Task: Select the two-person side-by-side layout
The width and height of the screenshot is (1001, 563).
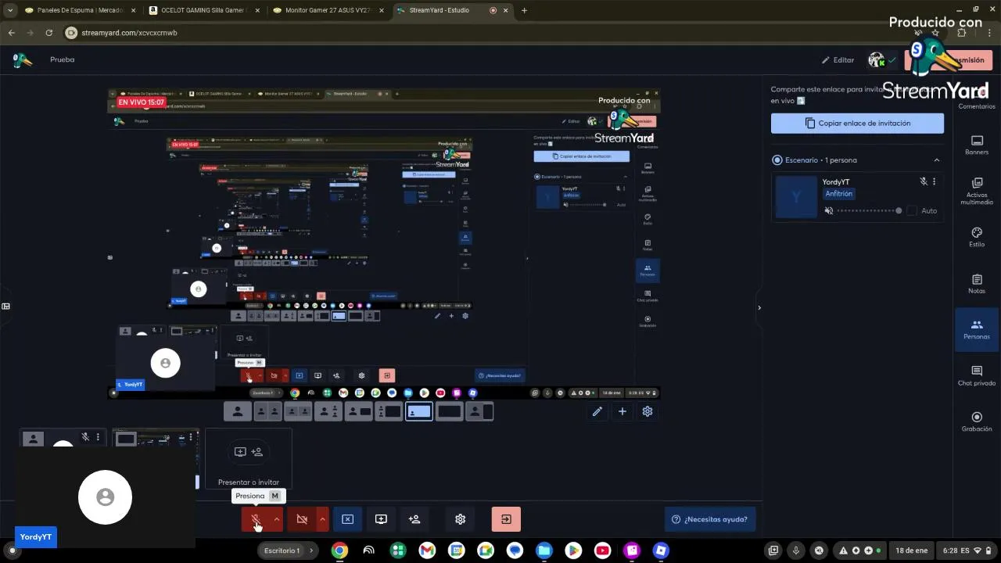Action: point(267,411)
